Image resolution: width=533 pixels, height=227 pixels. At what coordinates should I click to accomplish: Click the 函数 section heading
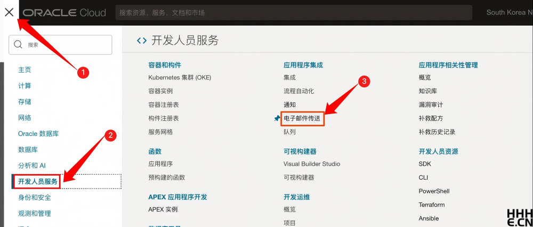click(155, 151)
